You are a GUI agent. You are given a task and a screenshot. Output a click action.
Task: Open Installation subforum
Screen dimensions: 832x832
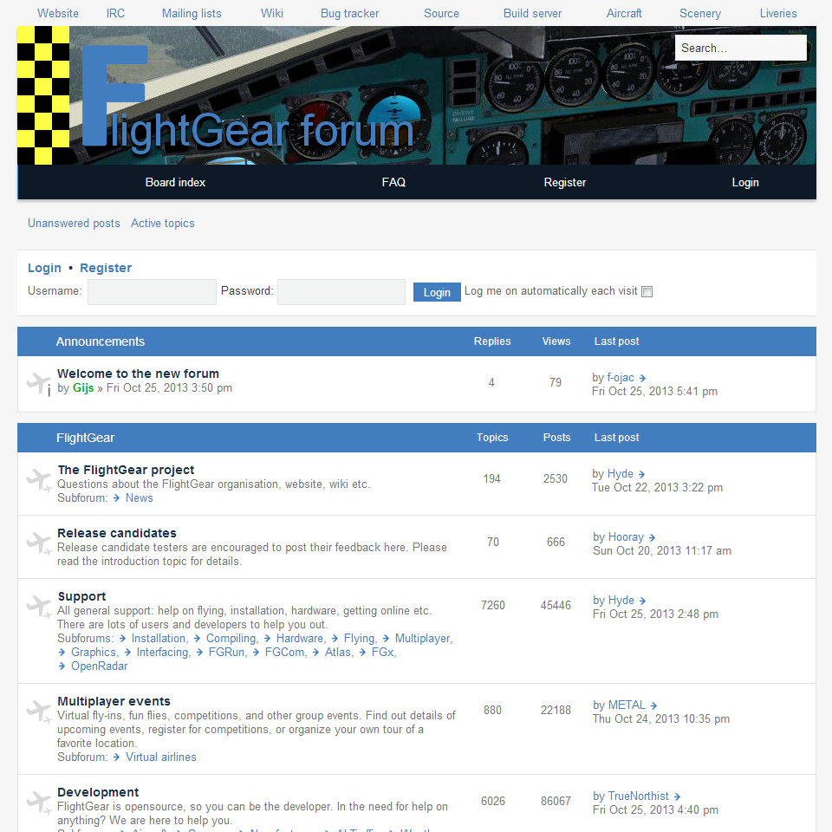[x=159, y=639]
